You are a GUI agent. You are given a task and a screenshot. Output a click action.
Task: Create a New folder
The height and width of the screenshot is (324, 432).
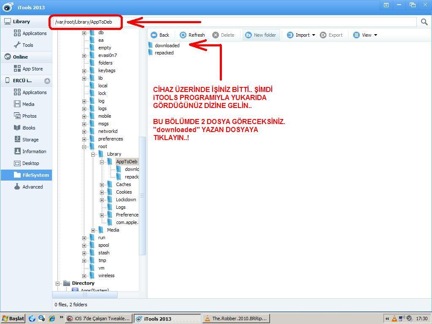(x=261, y=35)
